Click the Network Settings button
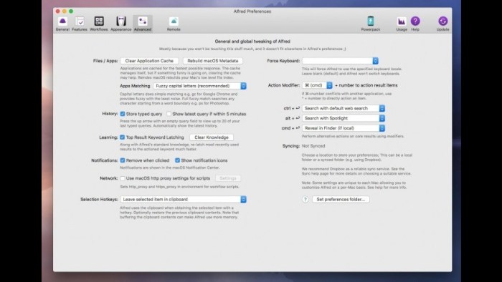This screenshot has height=282, width=502. click(x=228, y=178)
